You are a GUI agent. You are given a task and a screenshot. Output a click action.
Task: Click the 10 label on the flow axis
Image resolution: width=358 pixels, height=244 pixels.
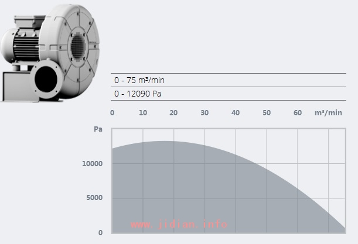(143, 112)
